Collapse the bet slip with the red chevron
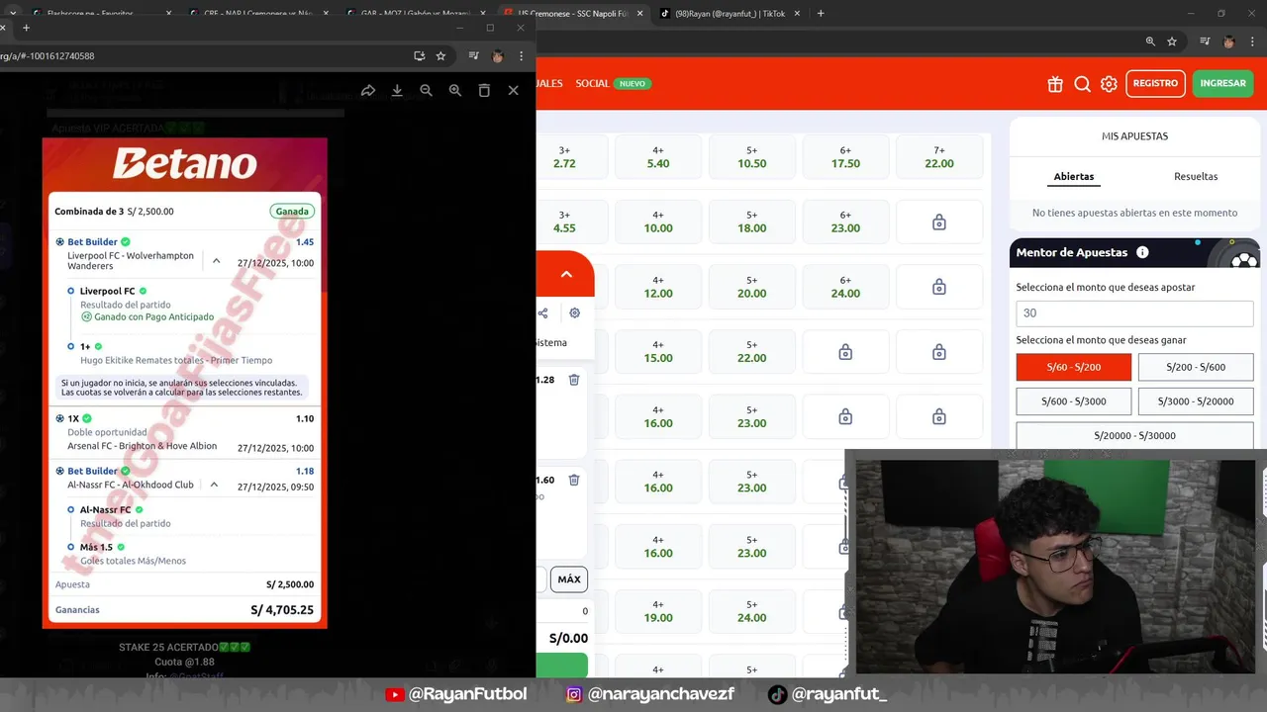The image size is (1267, 712). (565, 275)
